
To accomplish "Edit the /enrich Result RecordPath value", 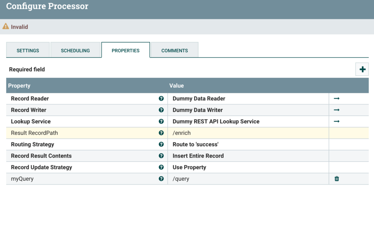I will point(182,133).
